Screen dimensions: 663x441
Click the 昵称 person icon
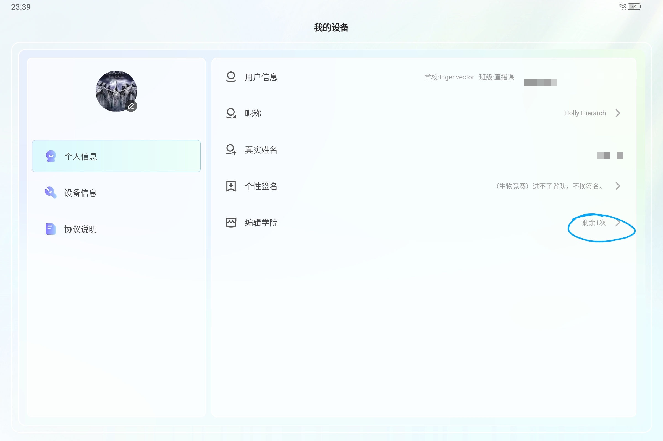tap(231, 113)
